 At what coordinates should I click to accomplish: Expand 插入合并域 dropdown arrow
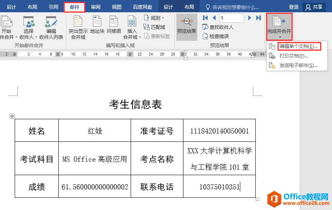click(140, 37)
